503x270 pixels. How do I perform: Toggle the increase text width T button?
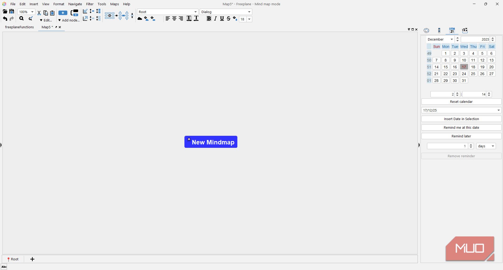tap(189, 19)
